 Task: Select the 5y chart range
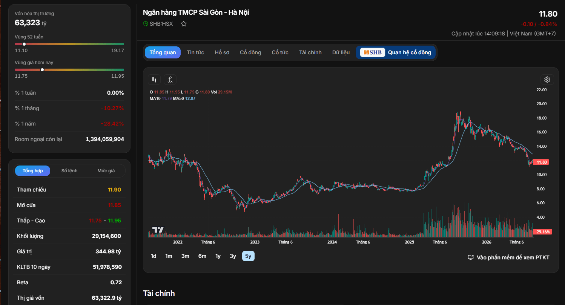click(249, 256)
